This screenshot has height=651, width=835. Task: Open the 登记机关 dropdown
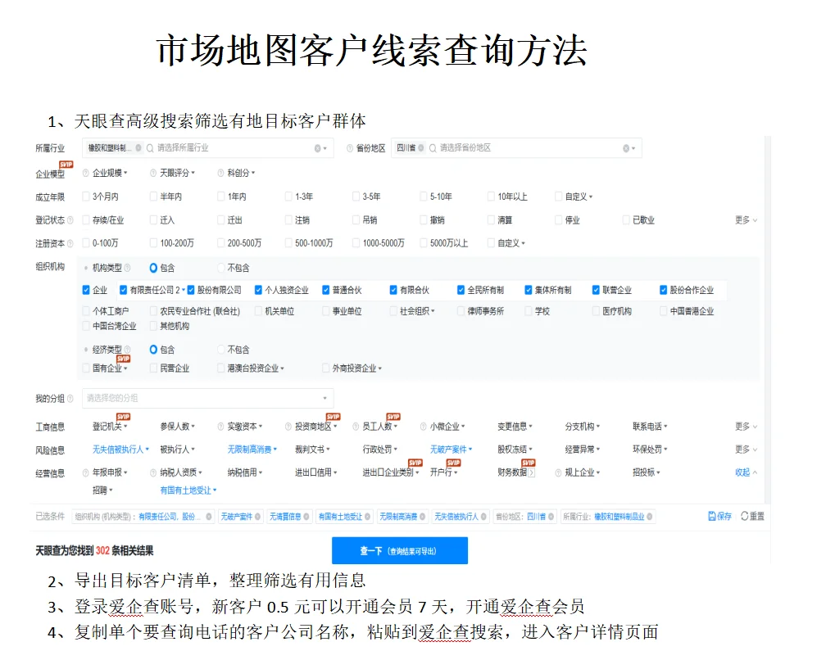click(x=111, y=427)
